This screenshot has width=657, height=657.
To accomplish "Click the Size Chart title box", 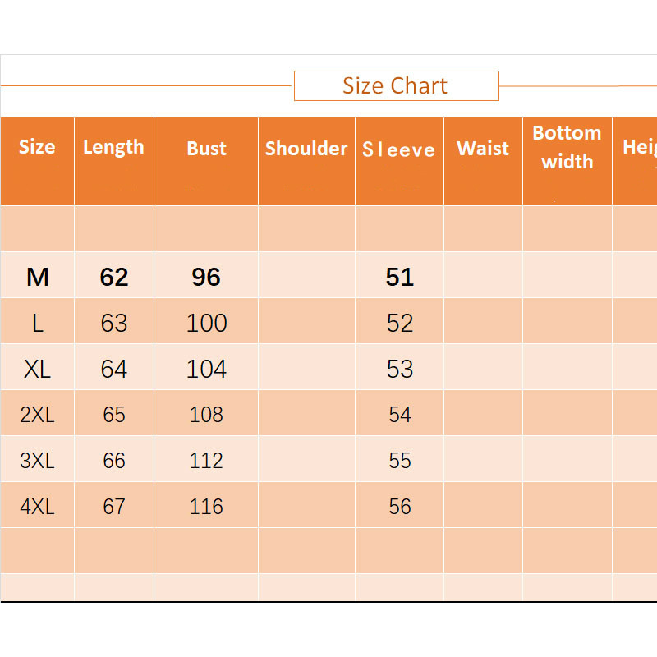I will [396, 86].
